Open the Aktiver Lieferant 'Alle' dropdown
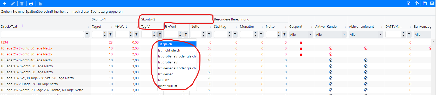This screenshot has height=95, width=436. coord(366,34)
